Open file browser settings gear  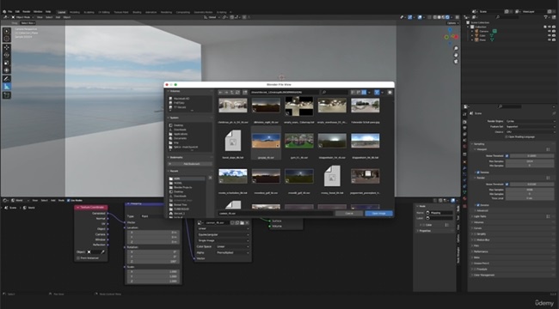(x=390, y=92)
